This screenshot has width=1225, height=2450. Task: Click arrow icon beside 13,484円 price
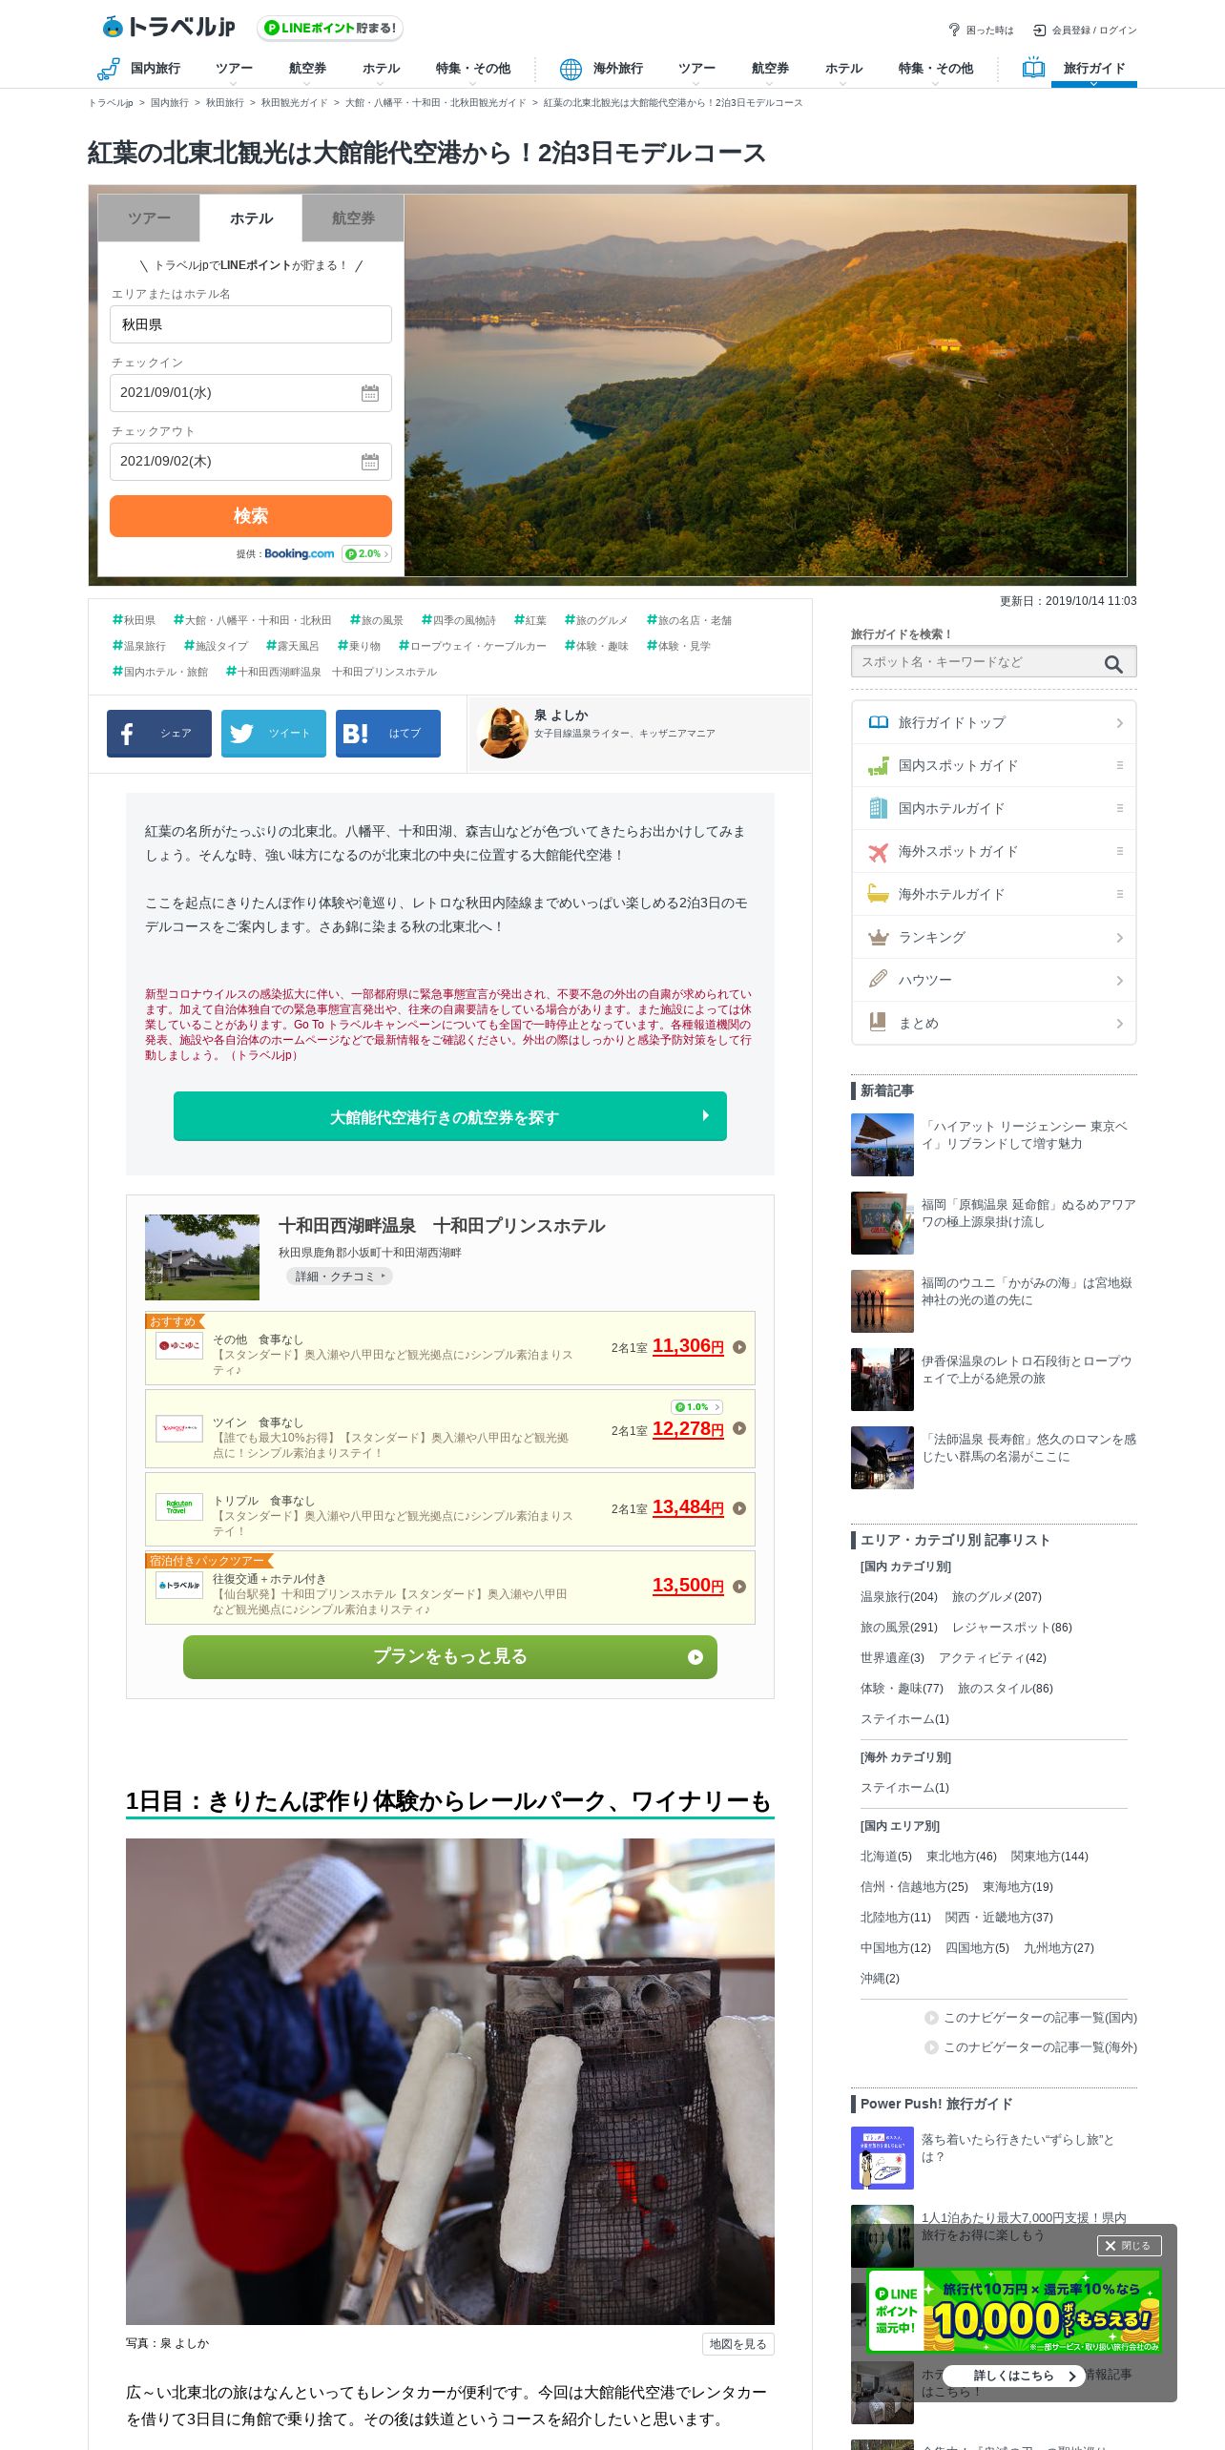tap(739, 1509)
